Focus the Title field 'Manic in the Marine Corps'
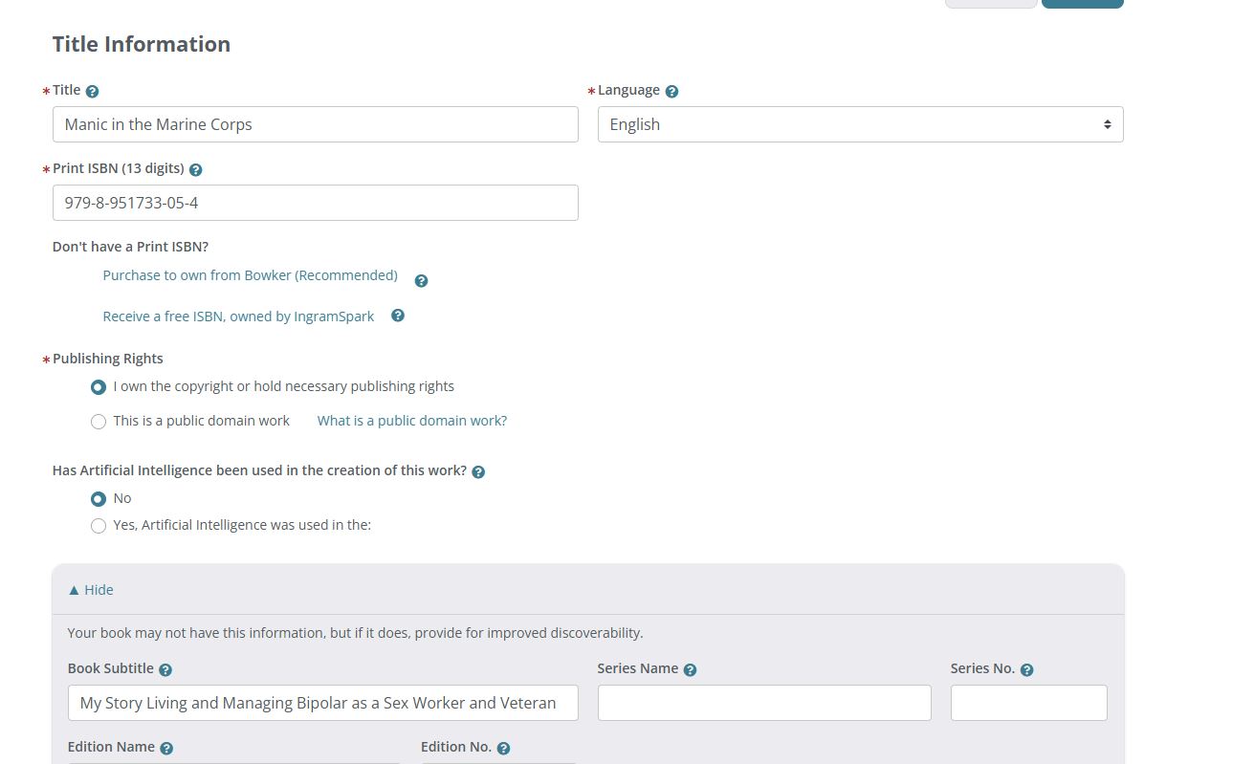This screenshot has height=764, width=1254. click(316, 124)
